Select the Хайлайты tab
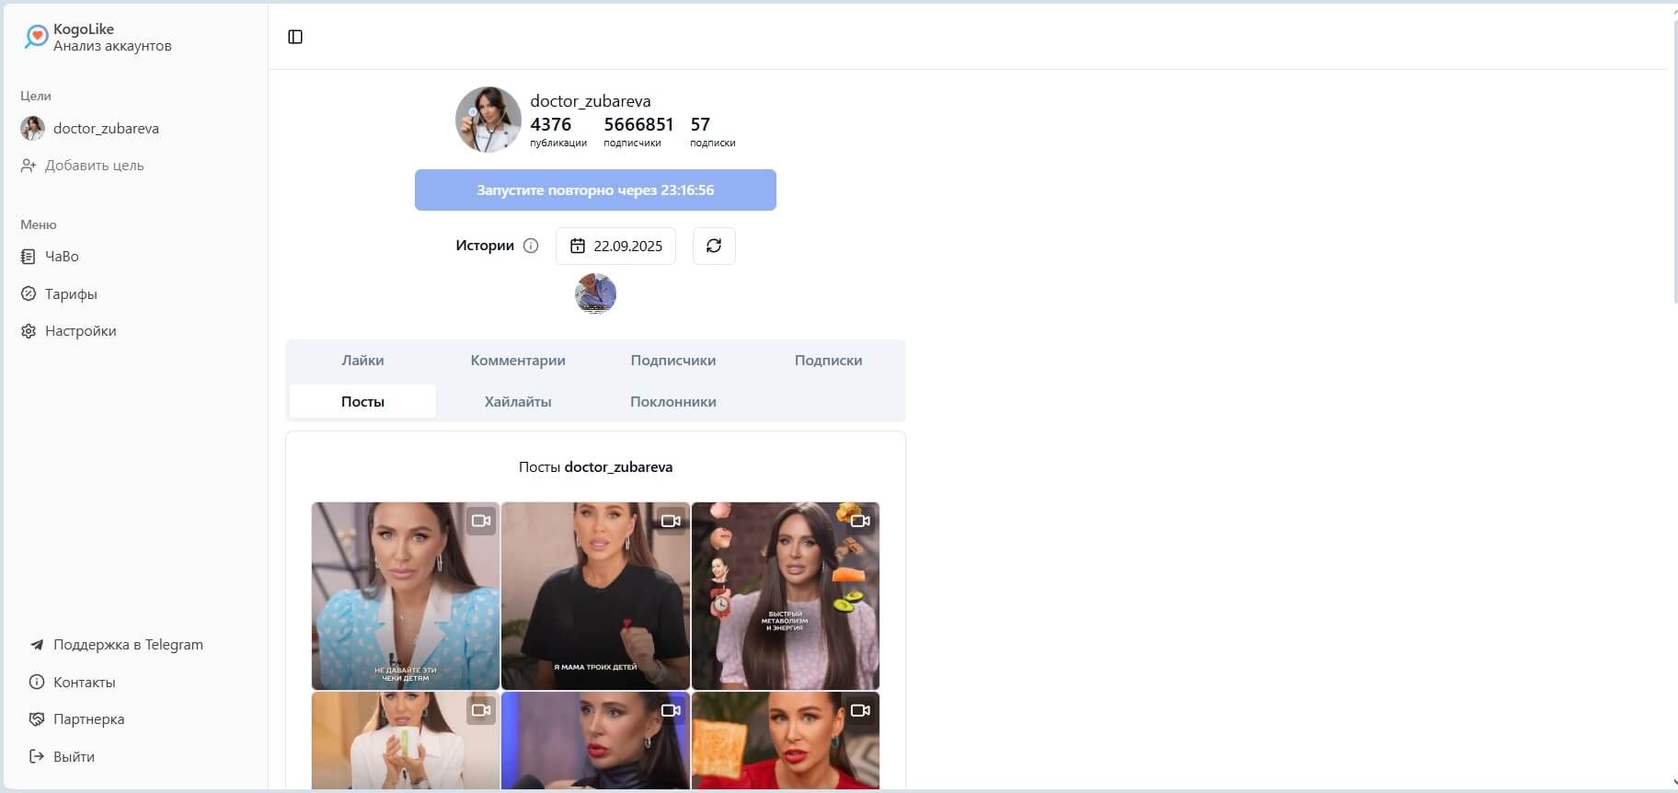 (518, 402)
